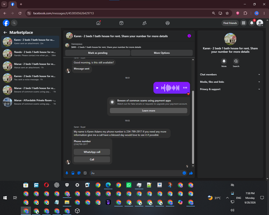Open Microsoft Store from taskbar
269x215 pixels.
[x=26, y=185]
